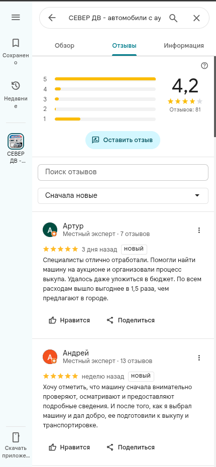Click the 1-star rating bar
Image resolution: width=216 pixels, height=467 pixels.
(x=105, y=119)
